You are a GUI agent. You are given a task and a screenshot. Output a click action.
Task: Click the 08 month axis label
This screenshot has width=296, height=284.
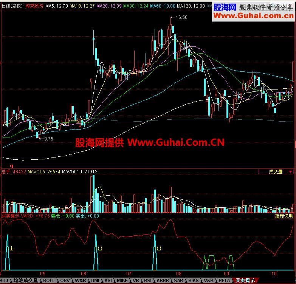(178, 274)
